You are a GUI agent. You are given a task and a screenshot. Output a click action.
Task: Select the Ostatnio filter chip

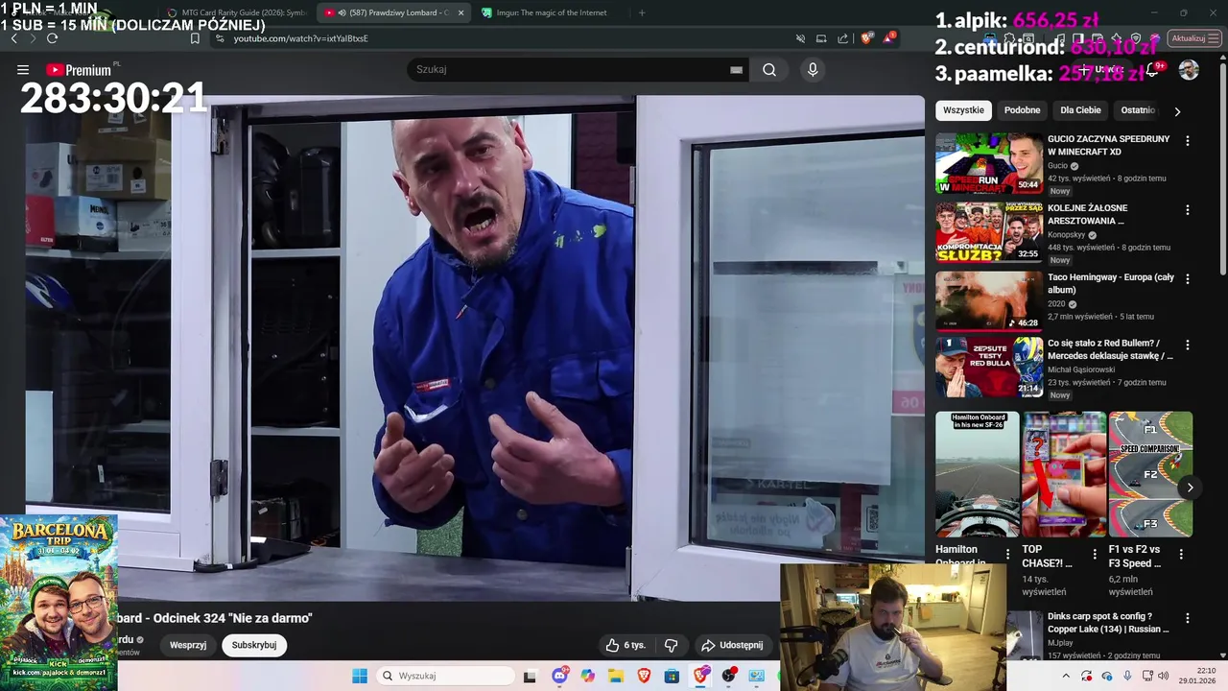coord(1138,110)
